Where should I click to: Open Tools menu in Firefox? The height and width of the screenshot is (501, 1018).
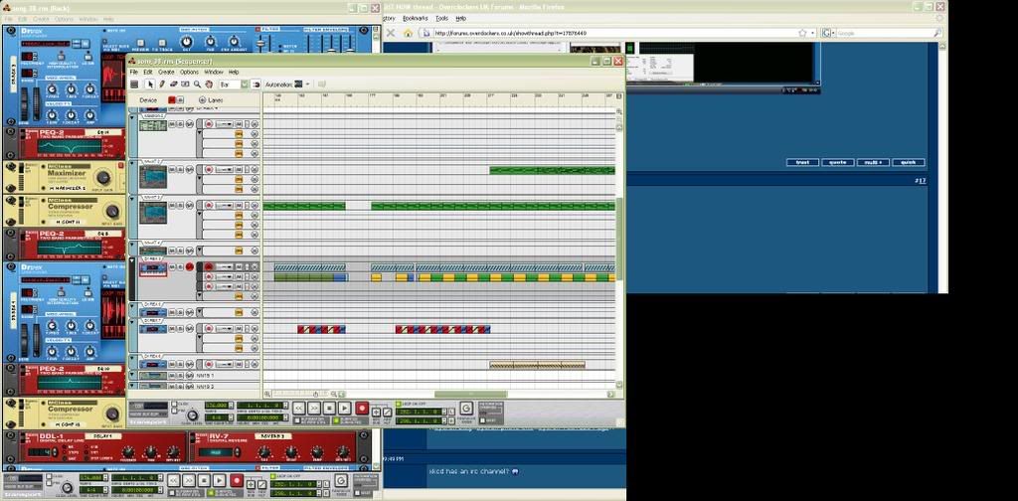442,18
